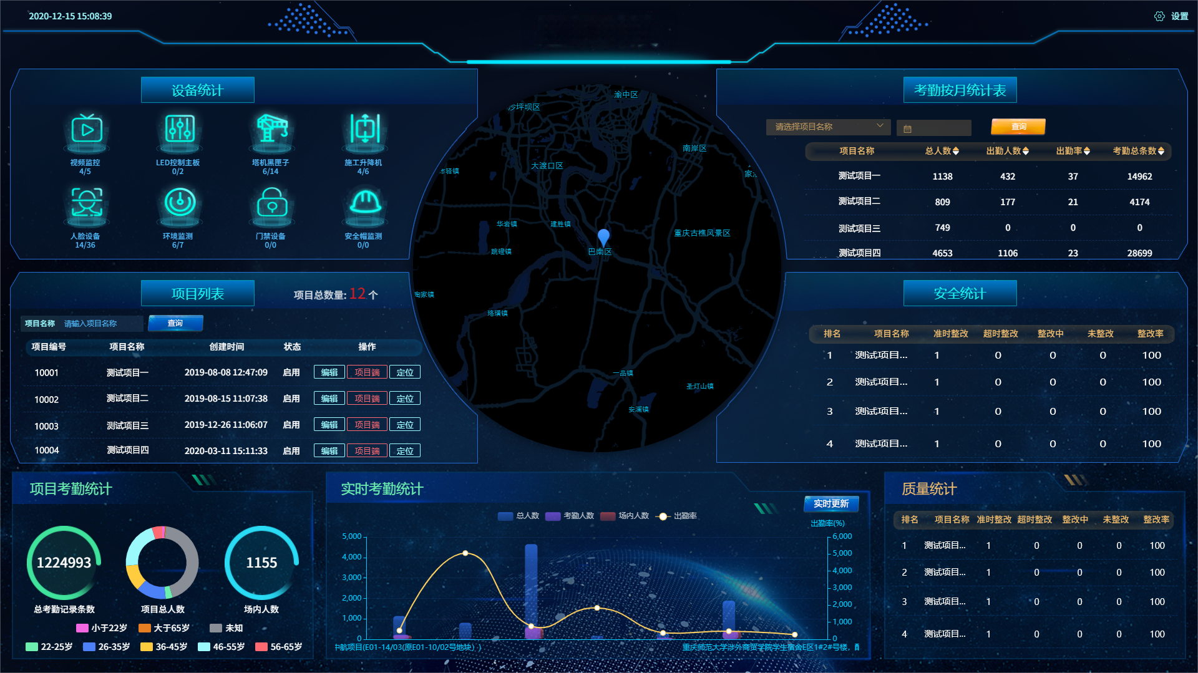The height and width of the screenshot is (673, 1198).
Task: Click the 26-35岁 age legend color swatch
Action: (89, 647)
